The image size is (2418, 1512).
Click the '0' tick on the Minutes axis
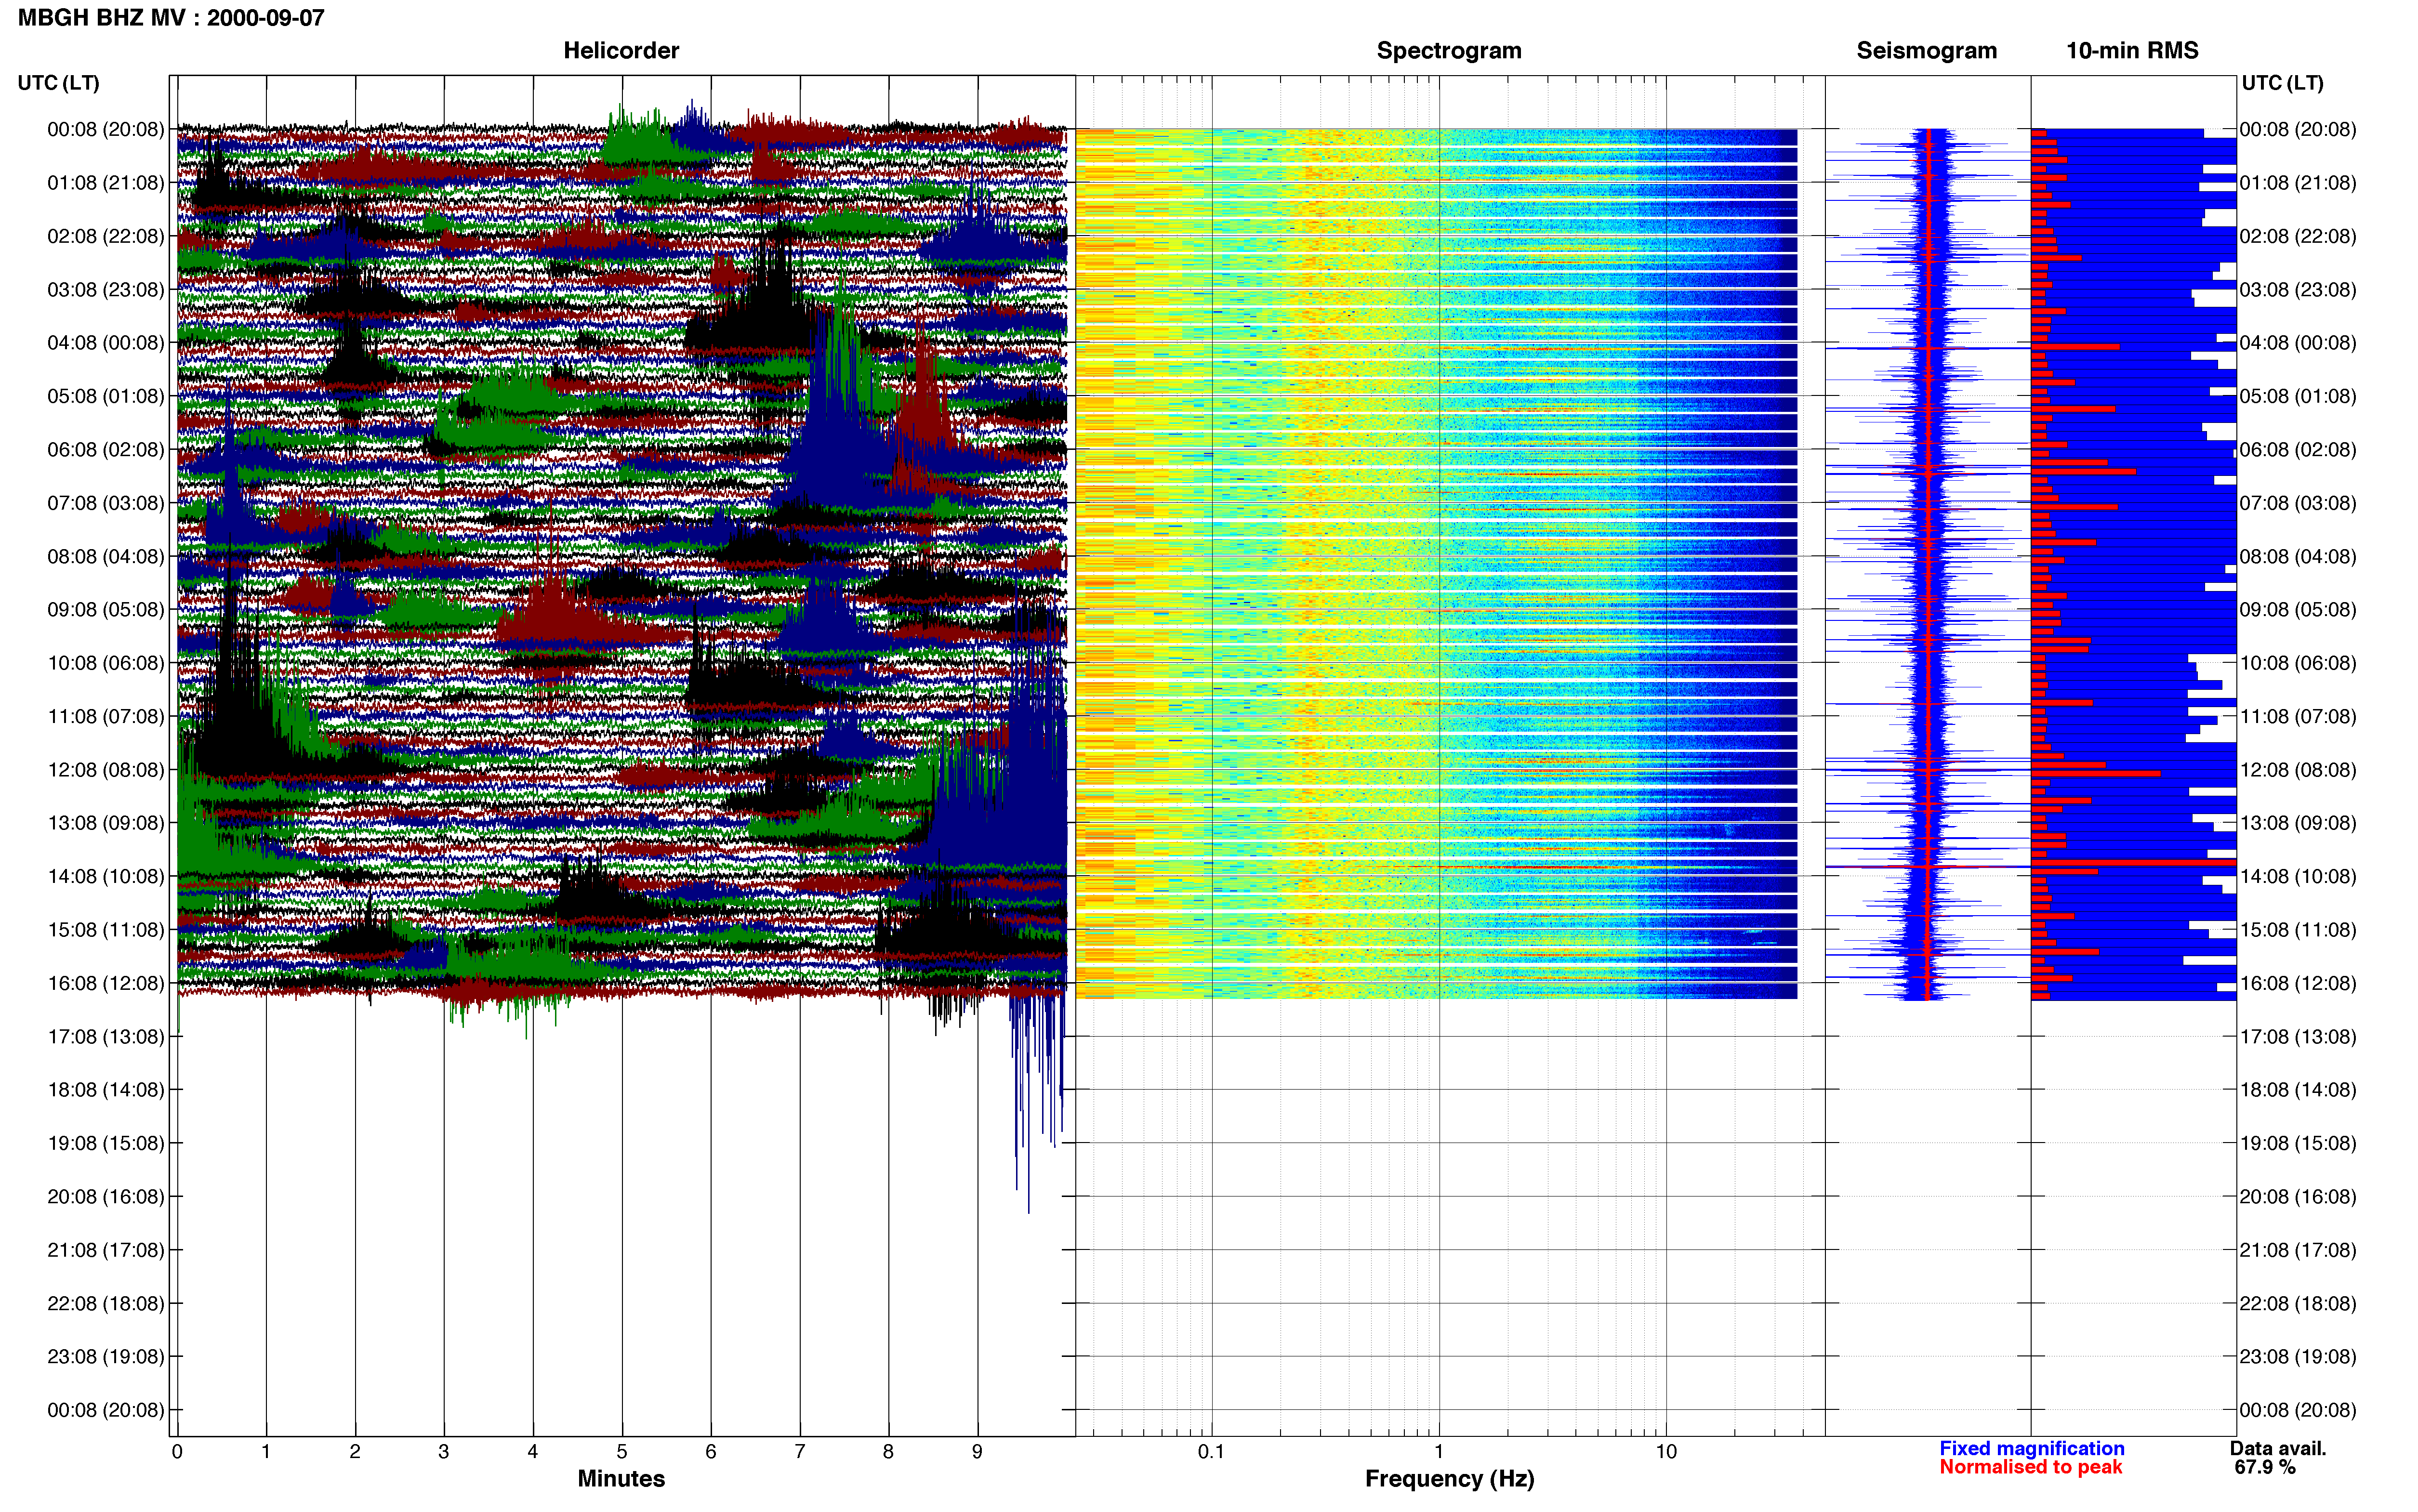tap(177, 1452)
